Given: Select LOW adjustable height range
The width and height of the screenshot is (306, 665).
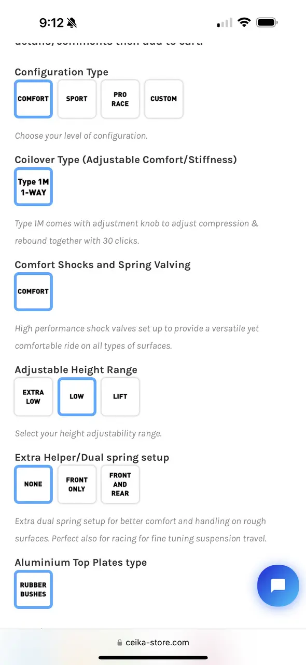Looking at the screenshot, I should 77,396.
